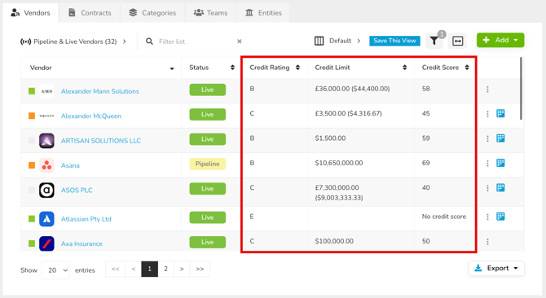The width and height of the screenshot is (546, 298).
Task: Click Save This View button
Action: [x=394, y=41]
